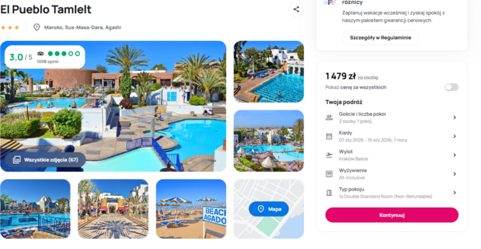The image size is (481, 249).
Task: Expand the Wylot Kraków Balice chevron
Action: pyautogui.click(x=455, y=155)
